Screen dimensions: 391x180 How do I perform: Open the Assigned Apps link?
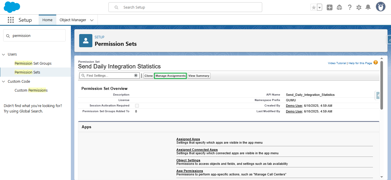188,139
